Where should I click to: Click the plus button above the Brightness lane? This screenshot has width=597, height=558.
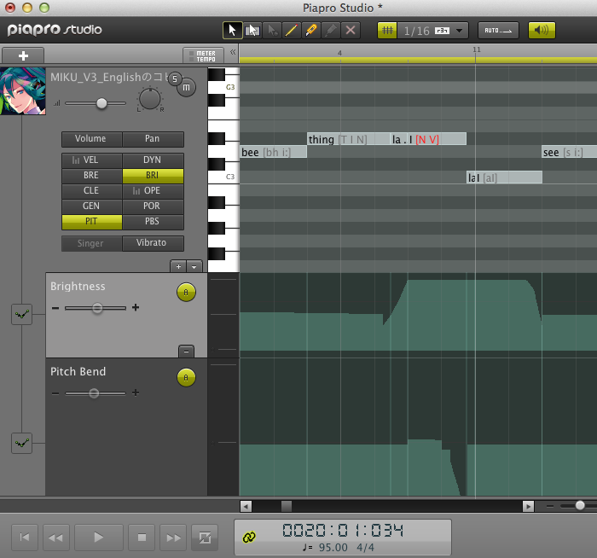[178, 266]
